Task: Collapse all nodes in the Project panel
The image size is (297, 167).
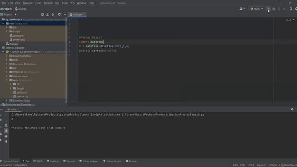Action: point(53,14)
